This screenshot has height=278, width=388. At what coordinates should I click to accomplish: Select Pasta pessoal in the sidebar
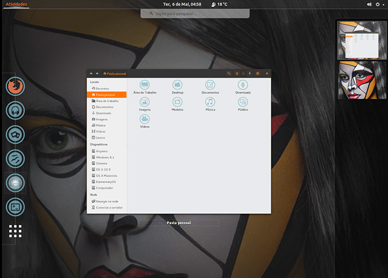pos(106,95)
